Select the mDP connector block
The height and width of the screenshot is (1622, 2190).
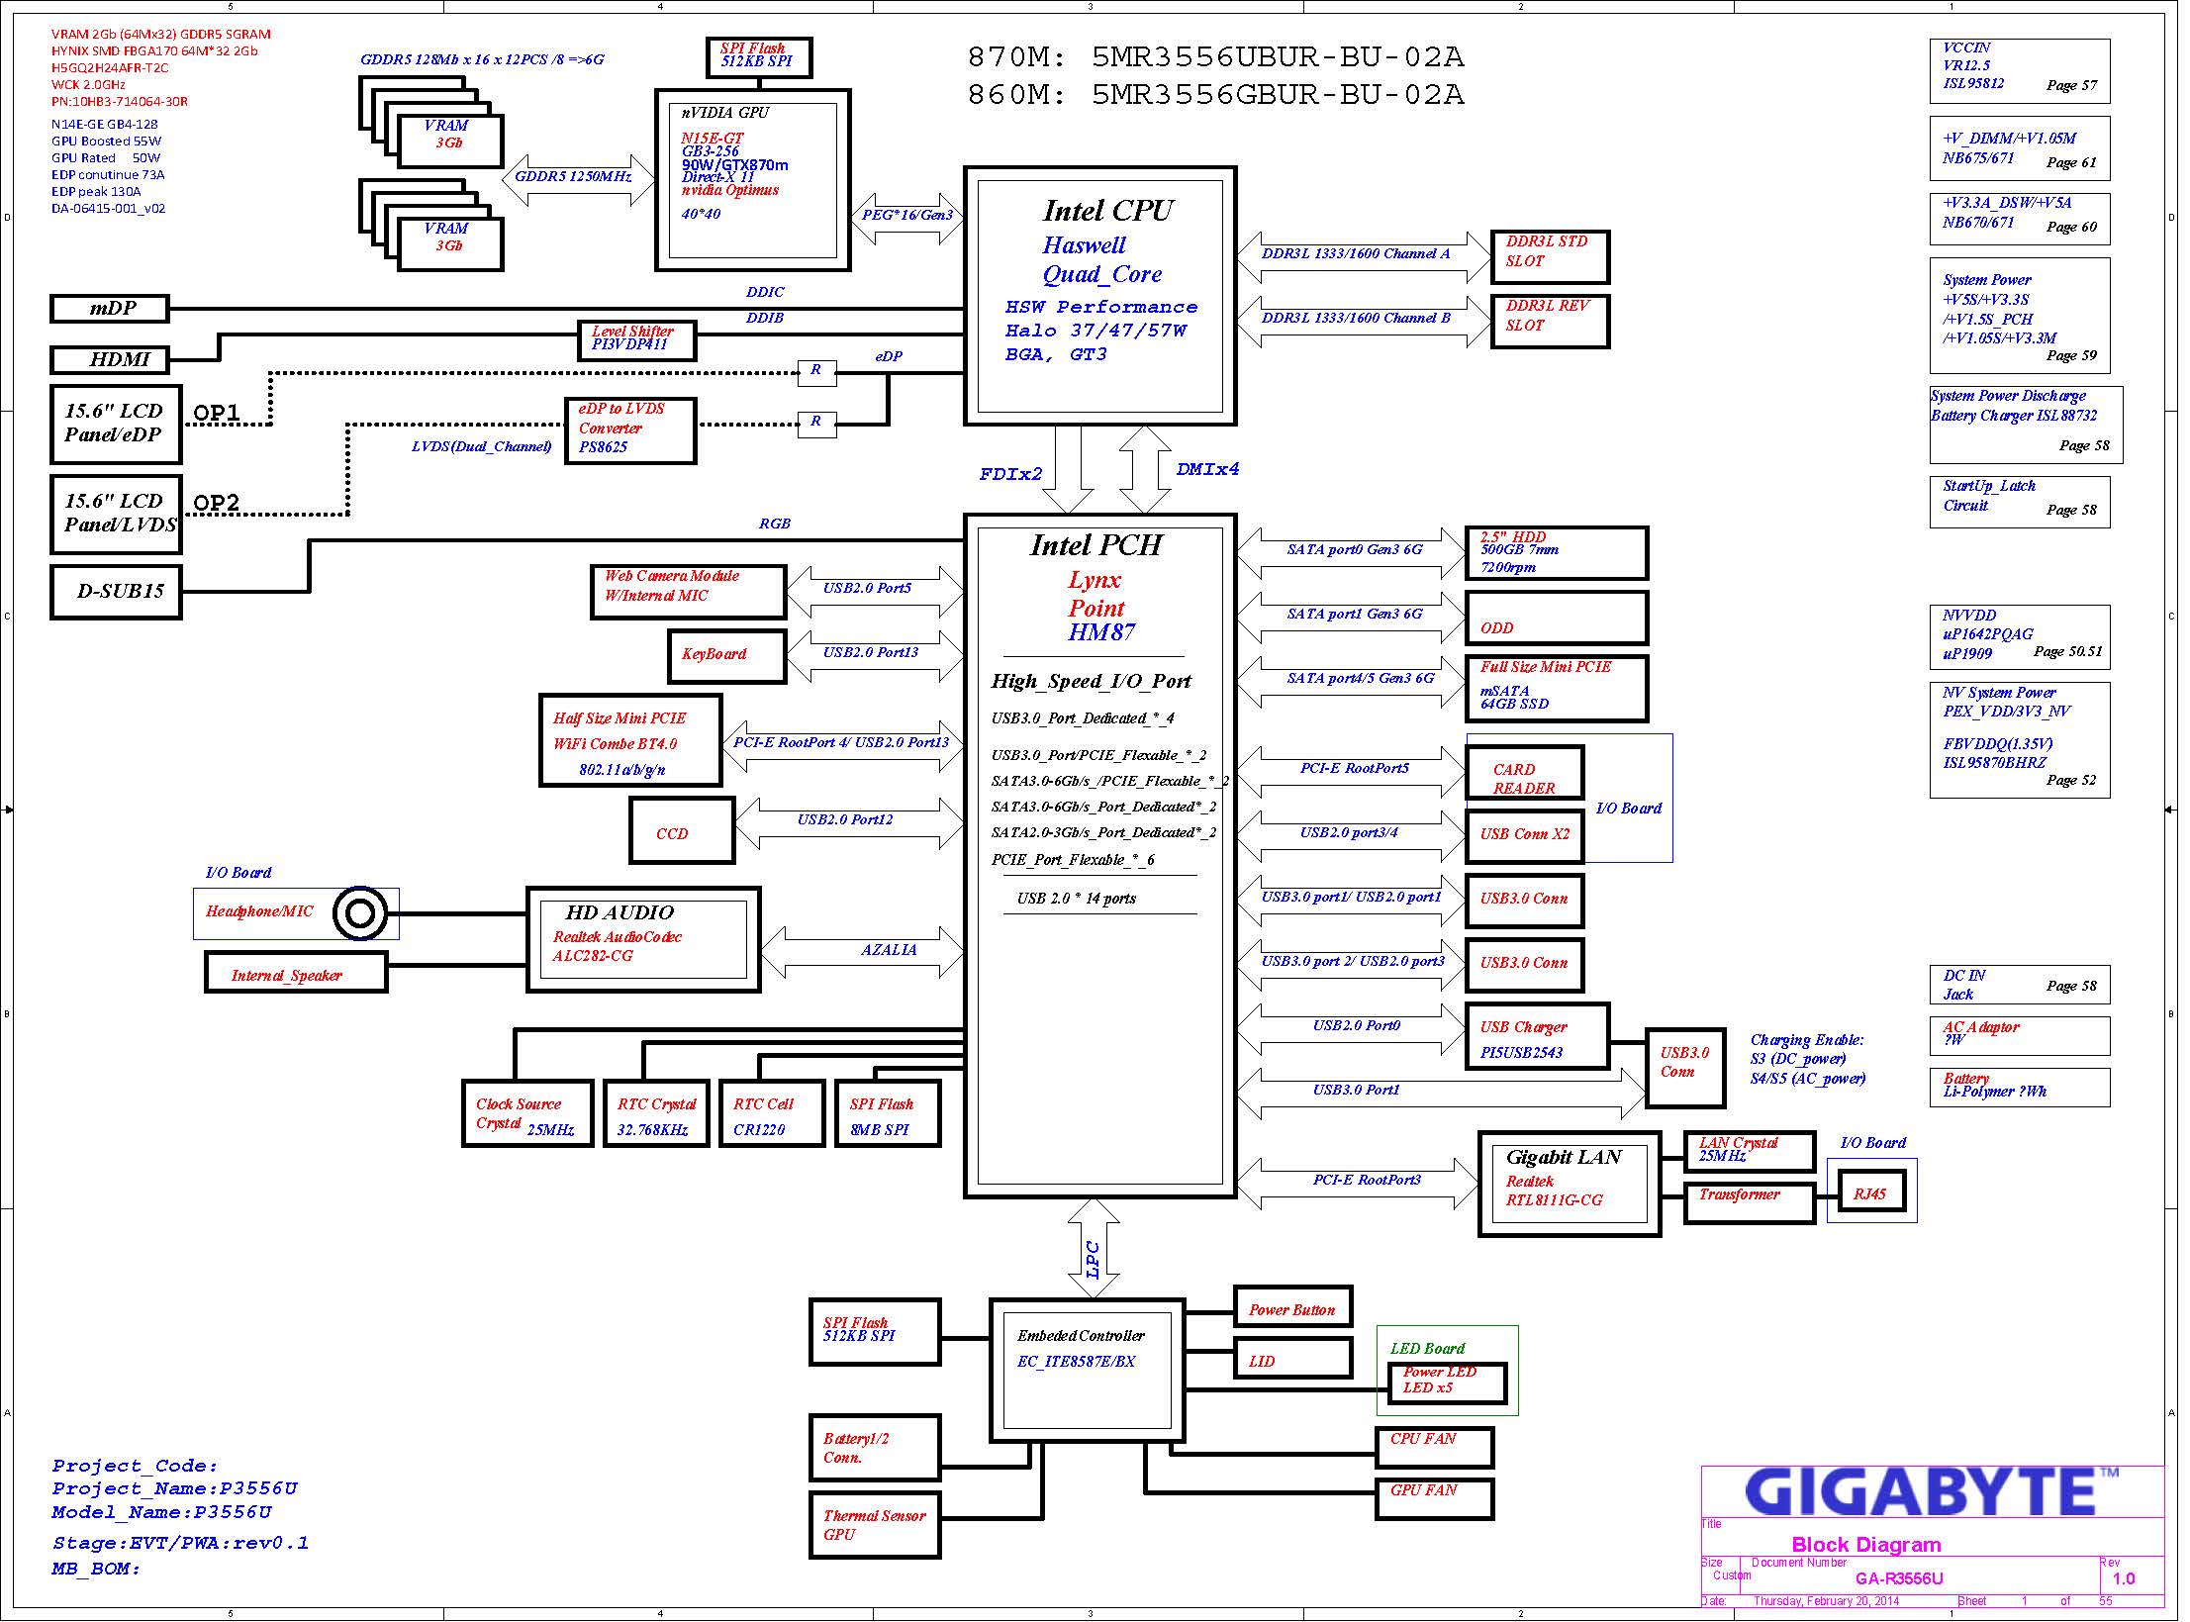click(x=109, y=309)
